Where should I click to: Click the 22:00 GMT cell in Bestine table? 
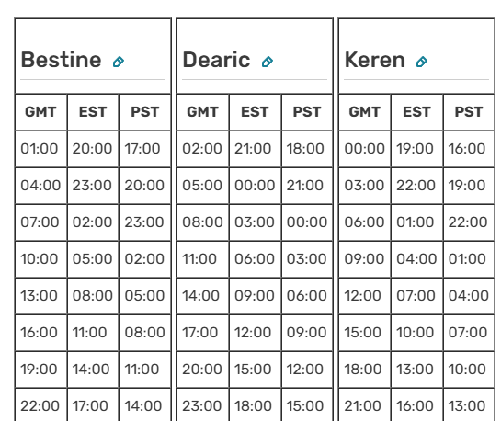click(x=40, y=405)
